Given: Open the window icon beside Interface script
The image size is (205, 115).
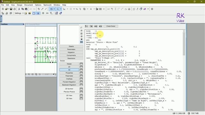Looking at the screenshot, I should click(81, 79).
